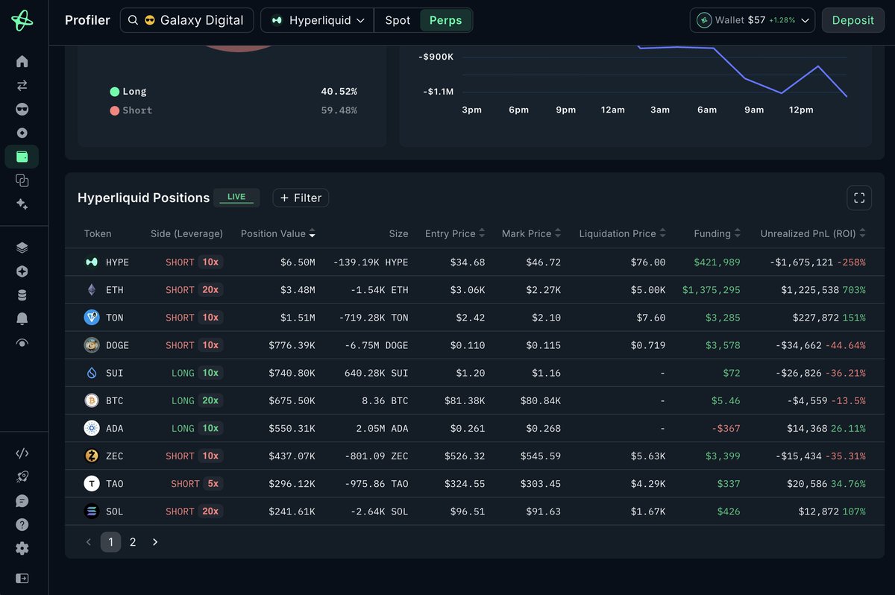Toggle the Short legend entry
The width and height of the screenshot is (895, 595).
click(x=131, y=110)
